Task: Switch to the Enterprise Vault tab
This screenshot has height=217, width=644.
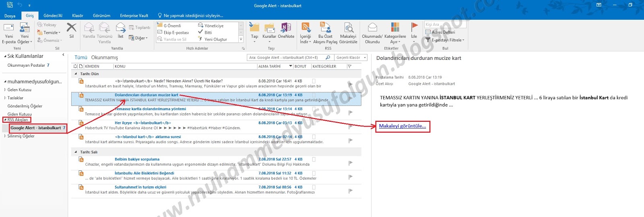Action: tap(134, 16)
